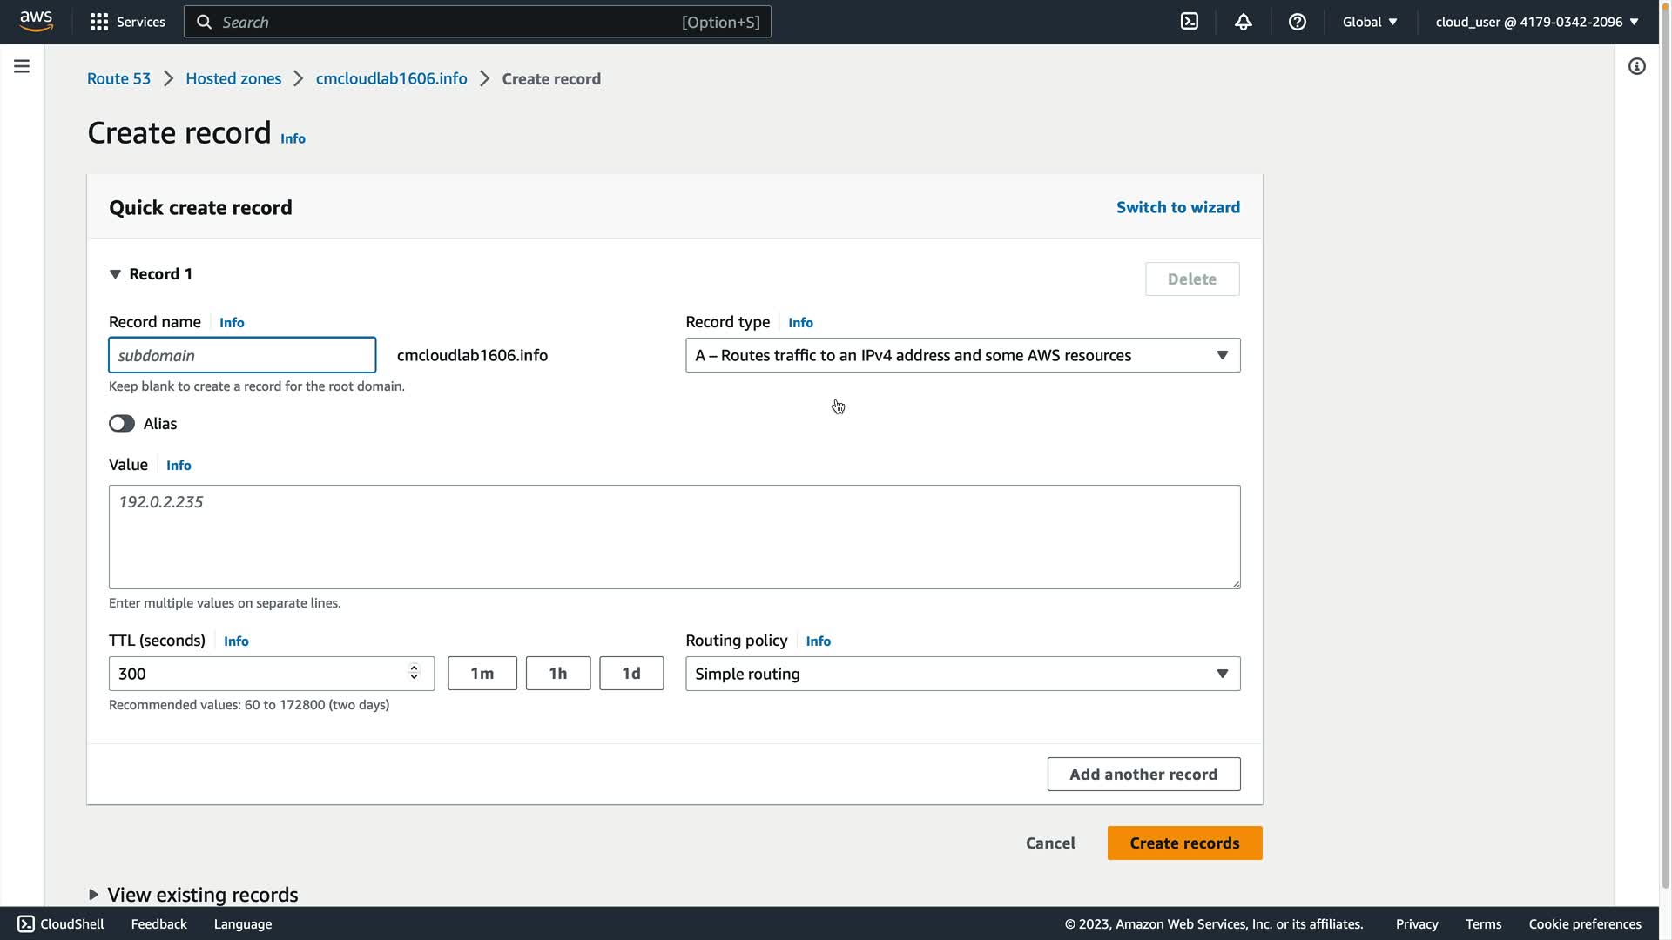Image resolution: width=1672 pixels, height=940 pixels.
Task: Click CloudShell icon in footer bar
Action: point(26,923)
